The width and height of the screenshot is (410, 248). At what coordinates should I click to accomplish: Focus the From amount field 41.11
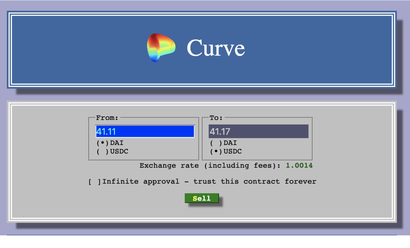click(145, 131)
